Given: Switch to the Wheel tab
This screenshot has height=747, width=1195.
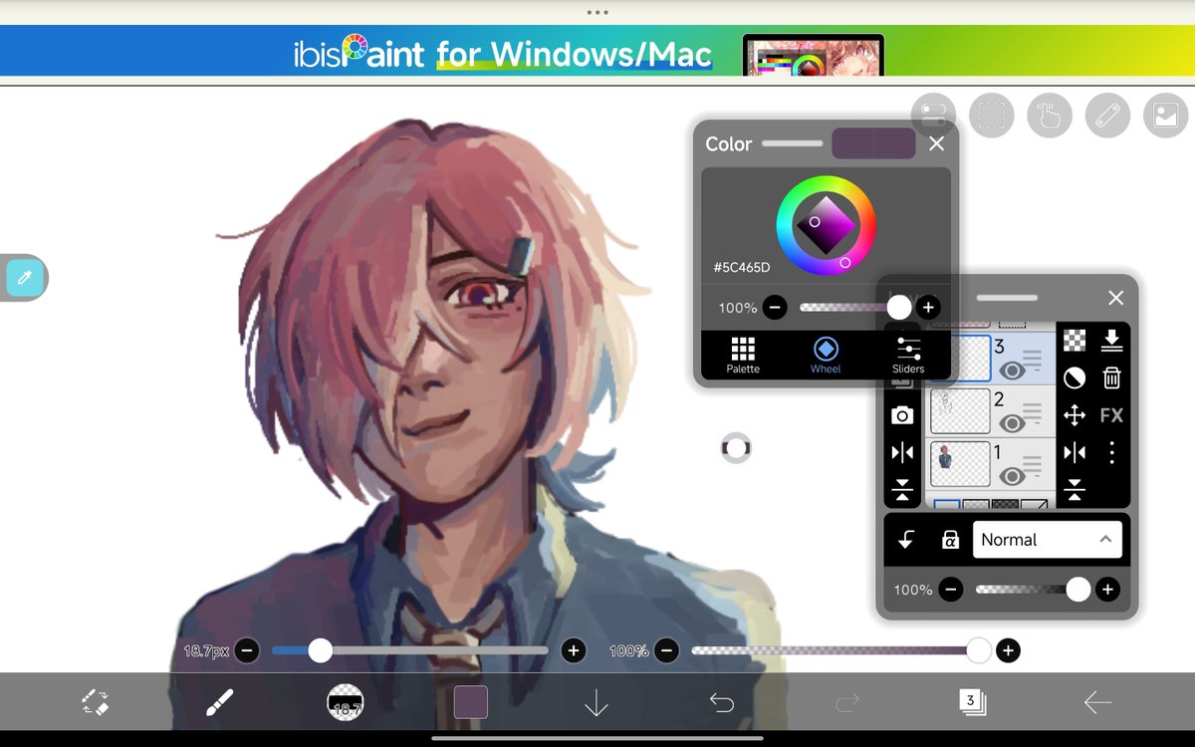Looking at the screenshot, I should [826, 356].
